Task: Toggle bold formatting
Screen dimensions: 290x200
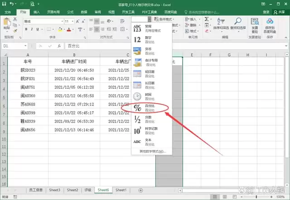Action: [x=26, y=29]
